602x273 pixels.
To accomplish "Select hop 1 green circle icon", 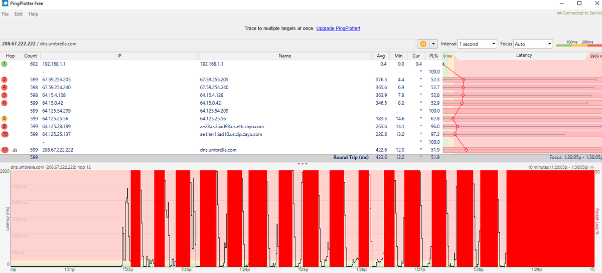I will 4,64.
